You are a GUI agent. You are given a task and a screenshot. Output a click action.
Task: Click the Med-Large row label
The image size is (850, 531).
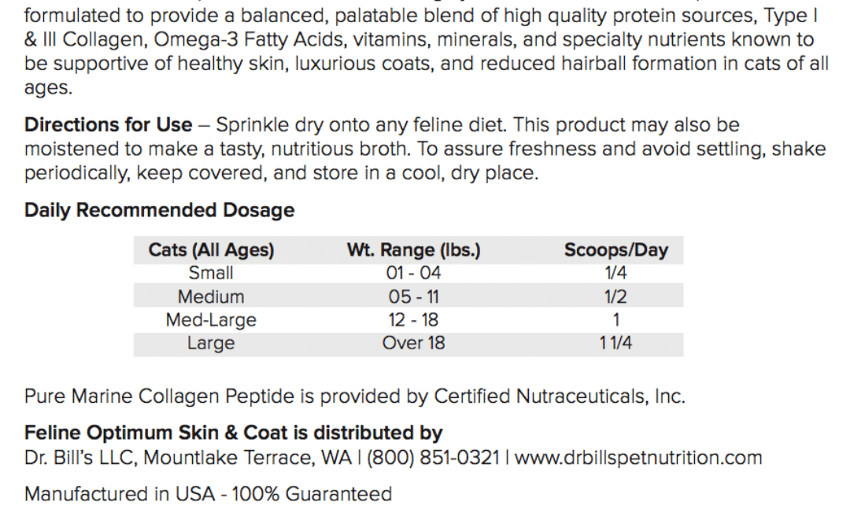(211, 319)
